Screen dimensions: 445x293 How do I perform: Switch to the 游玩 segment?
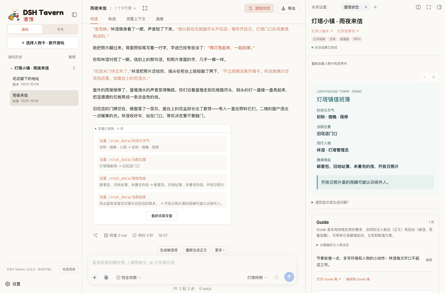(25, 29)
